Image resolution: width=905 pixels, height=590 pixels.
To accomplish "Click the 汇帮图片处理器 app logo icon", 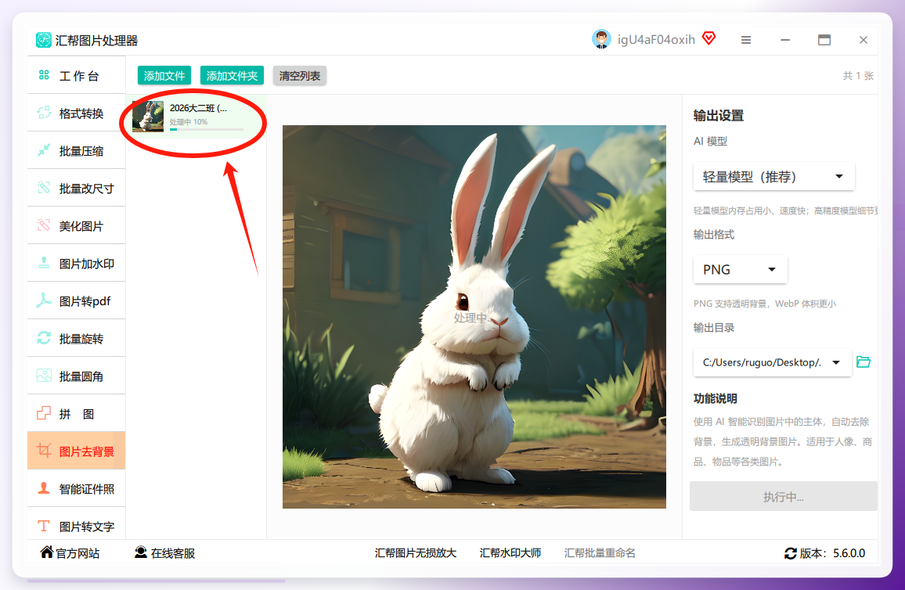I will (43, 40).
